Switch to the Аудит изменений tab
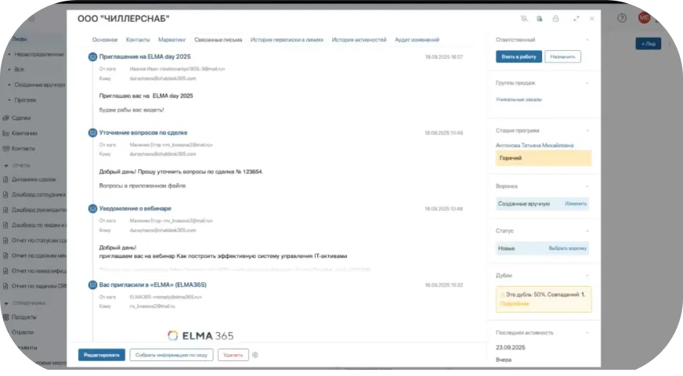The image size is (683, 376). click(417, 39)
